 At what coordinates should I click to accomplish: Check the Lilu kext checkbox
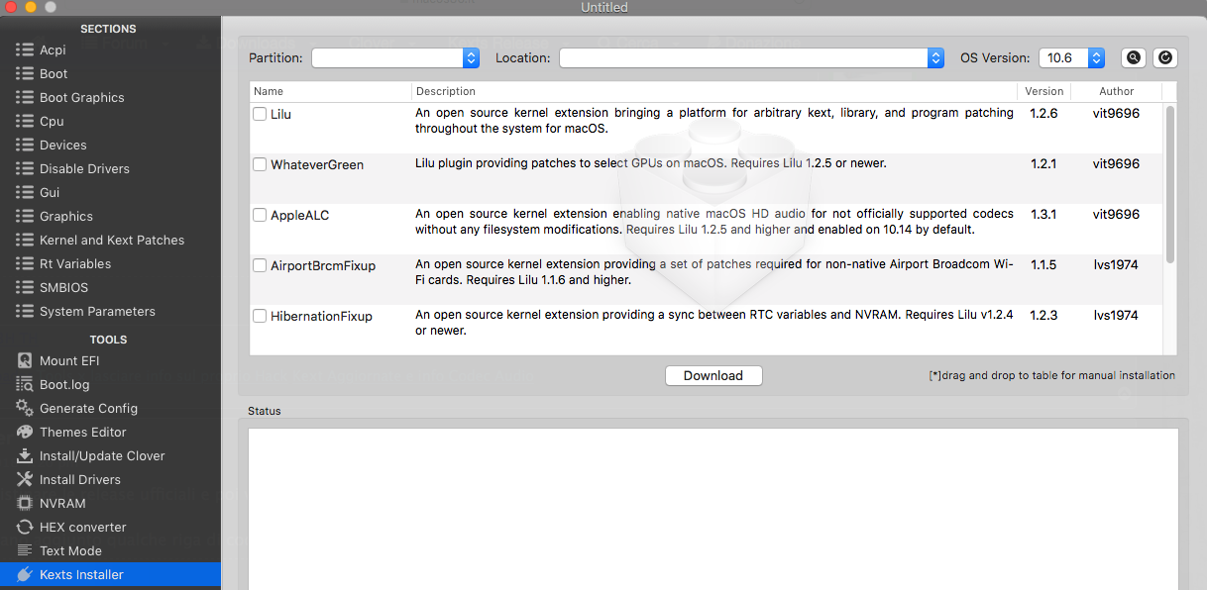[x=260, y=114]
